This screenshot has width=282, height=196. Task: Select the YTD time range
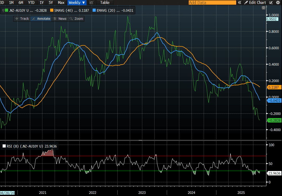point(31,3)
